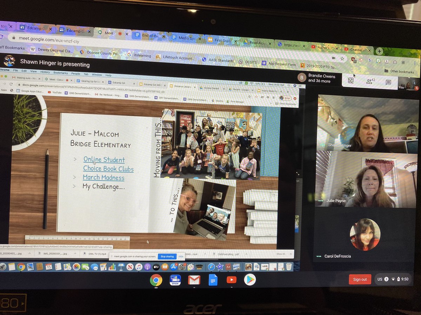421x315 pixels.
Task: Open the Online Student Choice Book Clubs link
Action: click(x=108, y=164)
